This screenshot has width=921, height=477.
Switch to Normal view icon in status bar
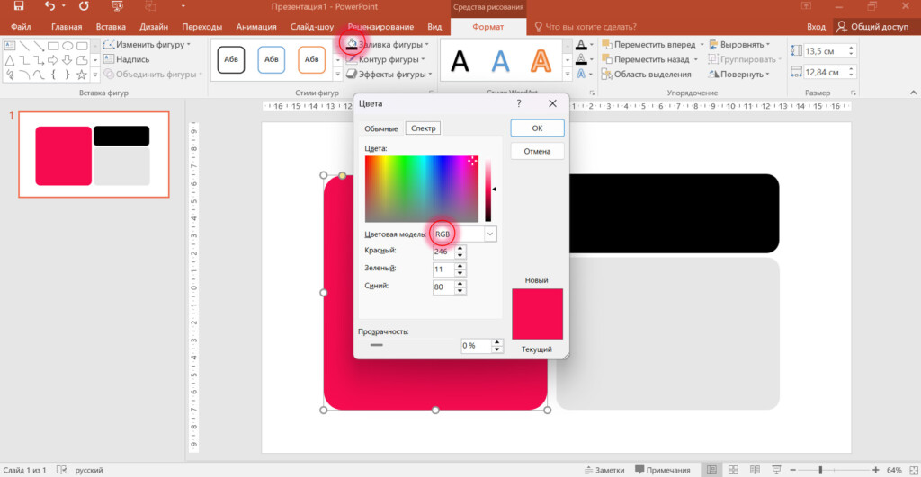point(712,470)
